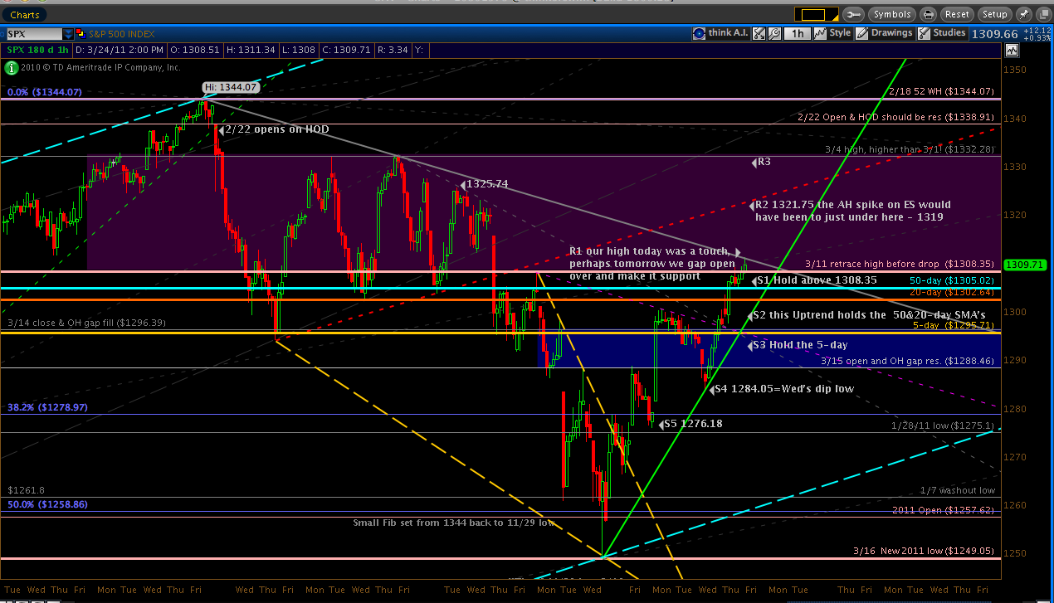Click the colored squares icon beside SPX
1054x603 pixels.
tap(81, 34)
